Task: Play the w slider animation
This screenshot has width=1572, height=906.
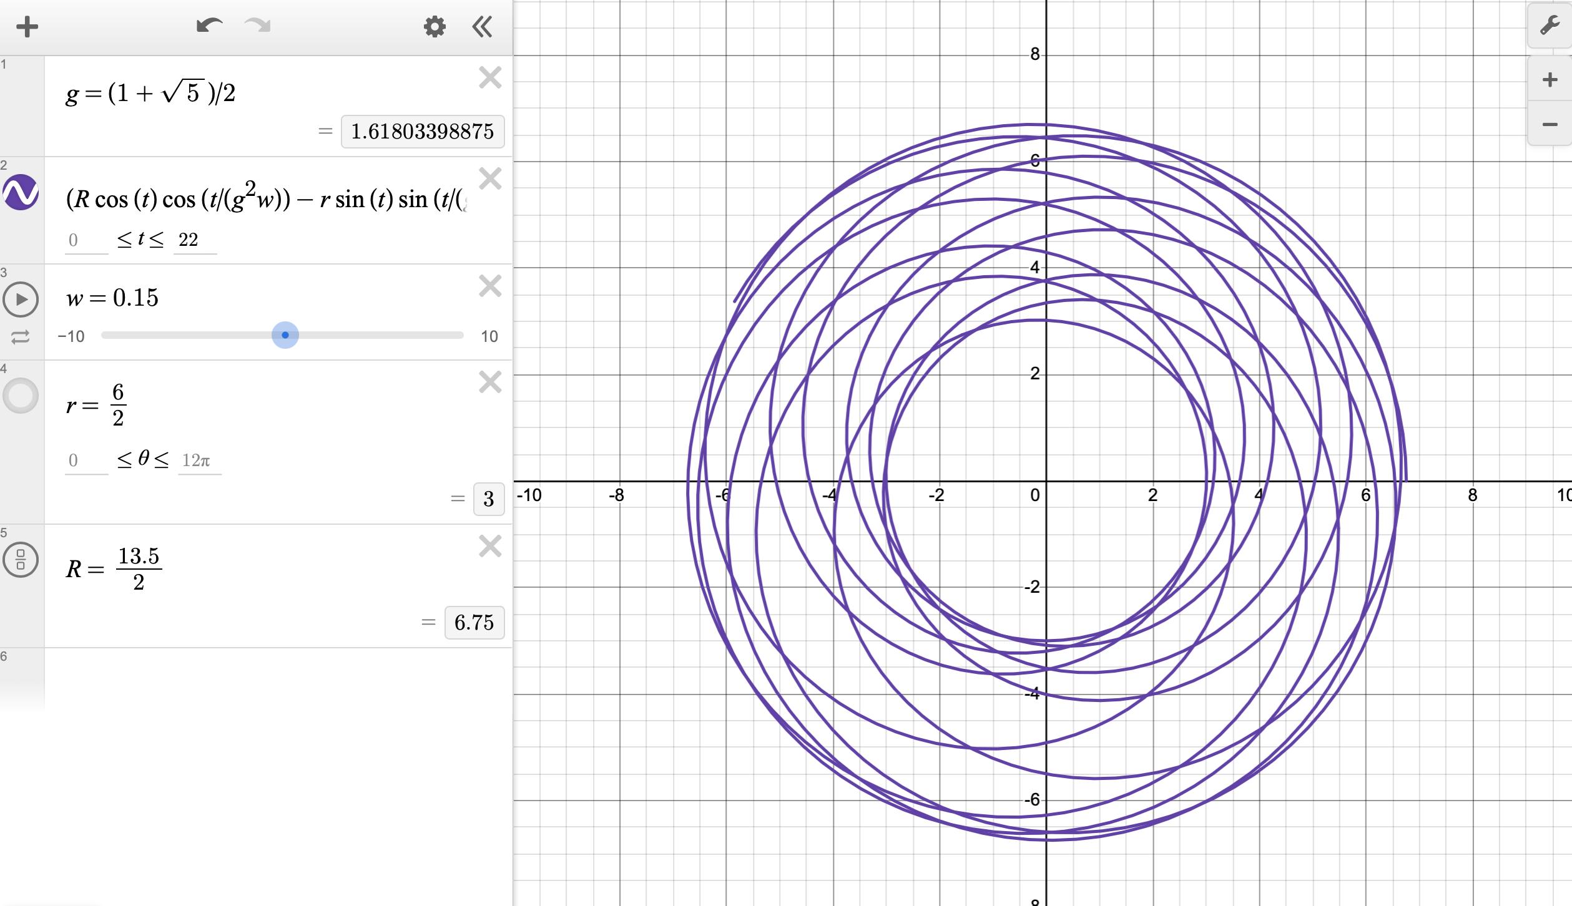Action: pyautogui.click(x=21, y=300)
